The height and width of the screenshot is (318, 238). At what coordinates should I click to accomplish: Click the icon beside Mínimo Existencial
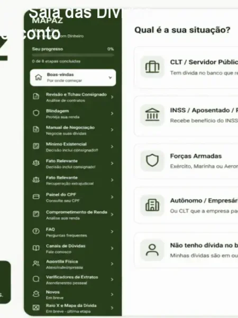pos(36,146)
